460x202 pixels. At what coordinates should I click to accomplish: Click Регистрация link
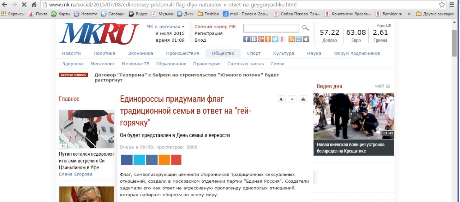coord(208,33)
